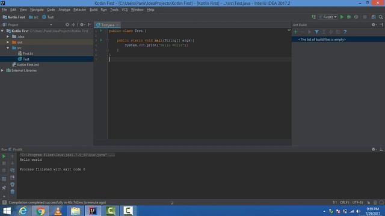Open Ant Build help question mark
This screenshot has width=385, height=216.
point(345,32)
